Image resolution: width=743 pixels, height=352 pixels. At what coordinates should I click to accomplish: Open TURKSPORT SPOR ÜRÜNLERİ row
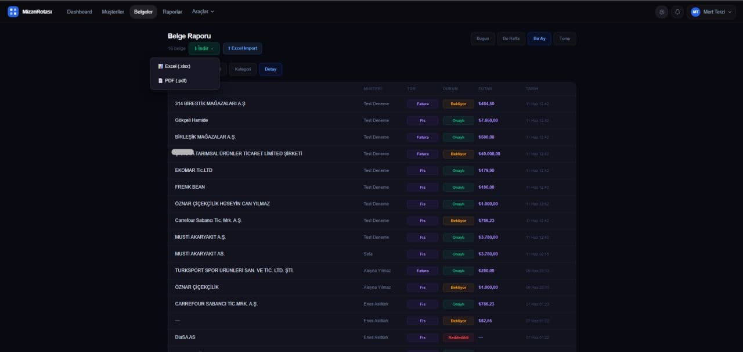tap(371, 271)
